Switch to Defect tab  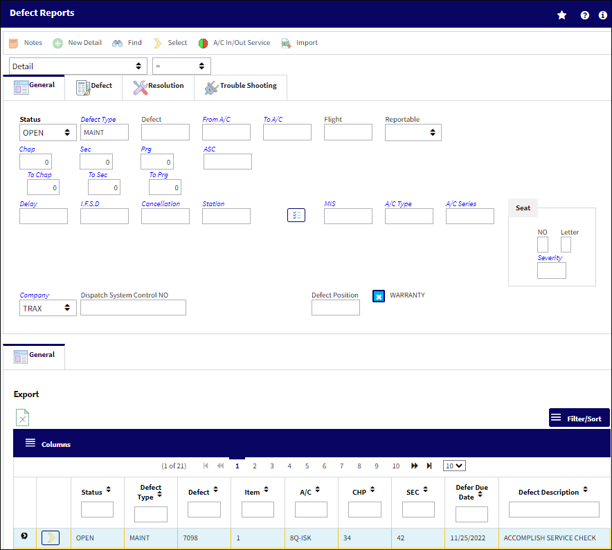93,87
